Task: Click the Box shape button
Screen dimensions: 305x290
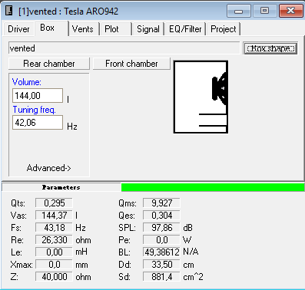Action: [x=270, y=48]
